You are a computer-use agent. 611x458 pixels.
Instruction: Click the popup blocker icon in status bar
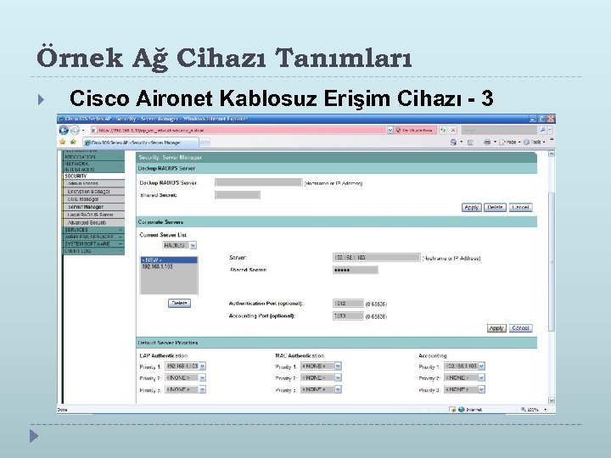tap(452, 410)
